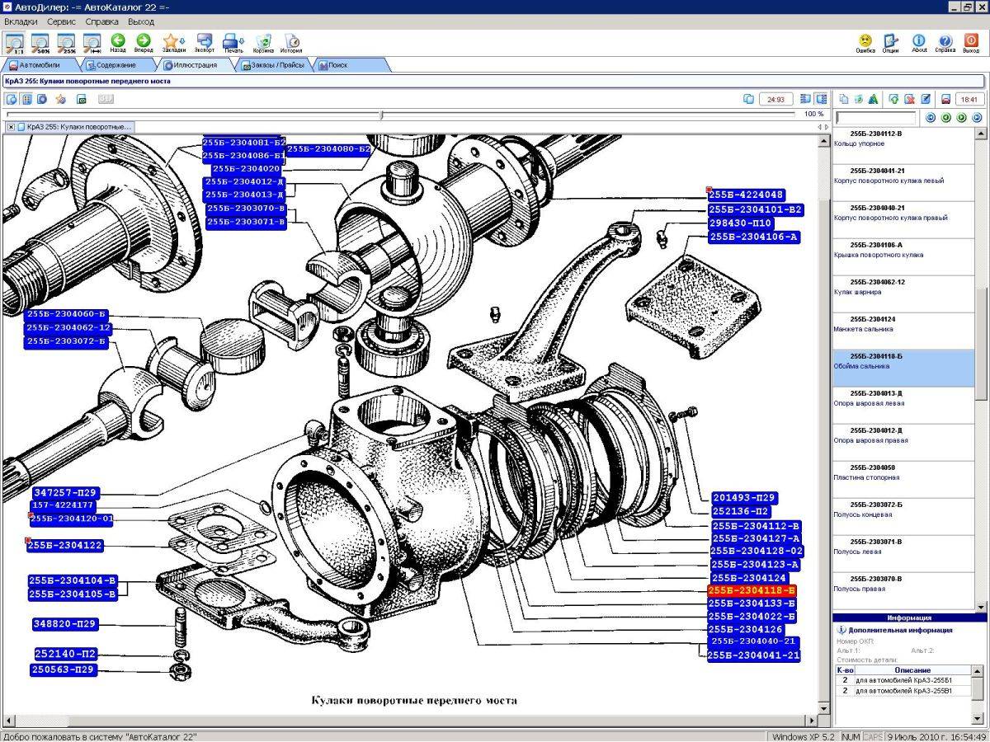Go to previous part with green left arrow
Image resolution: width=990 pixels, height=742 pixels.
pos(945,118)
